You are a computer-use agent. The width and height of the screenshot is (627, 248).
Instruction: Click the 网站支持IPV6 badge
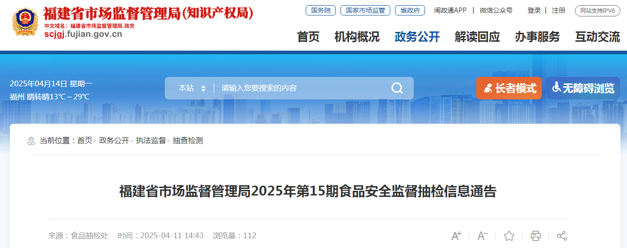(597, 10)
